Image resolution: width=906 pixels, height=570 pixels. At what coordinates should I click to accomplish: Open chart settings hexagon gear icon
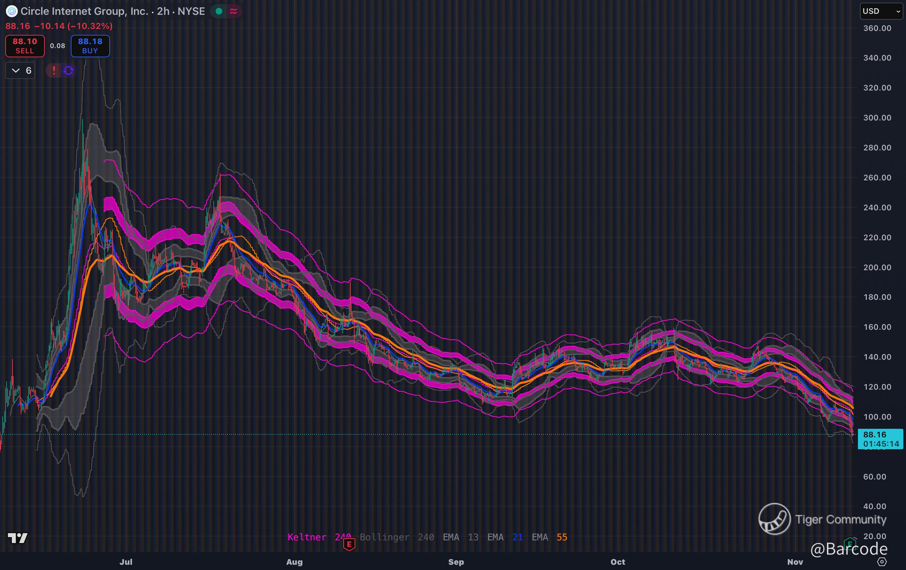click(882, 562)
